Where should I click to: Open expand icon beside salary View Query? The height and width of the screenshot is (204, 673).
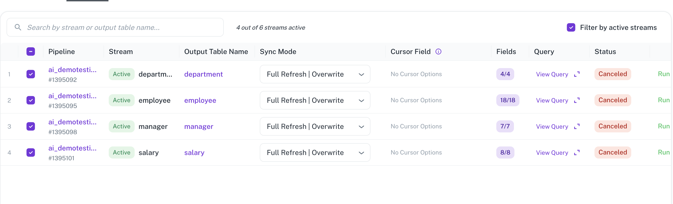coord(577,152)
